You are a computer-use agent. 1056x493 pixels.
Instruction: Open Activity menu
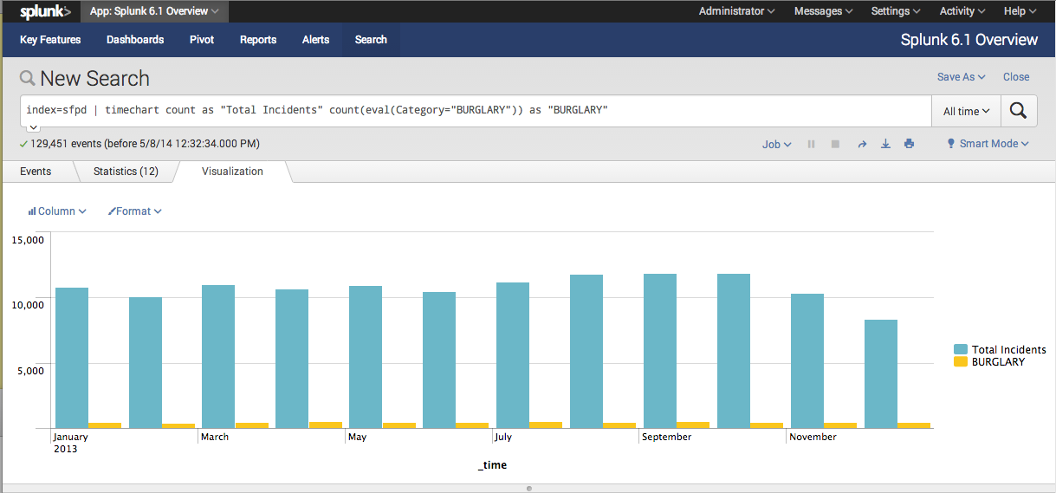click(x=963, y=11)
